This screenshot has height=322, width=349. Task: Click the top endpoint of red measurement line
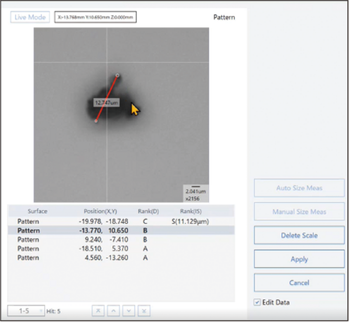click(117, 75)
